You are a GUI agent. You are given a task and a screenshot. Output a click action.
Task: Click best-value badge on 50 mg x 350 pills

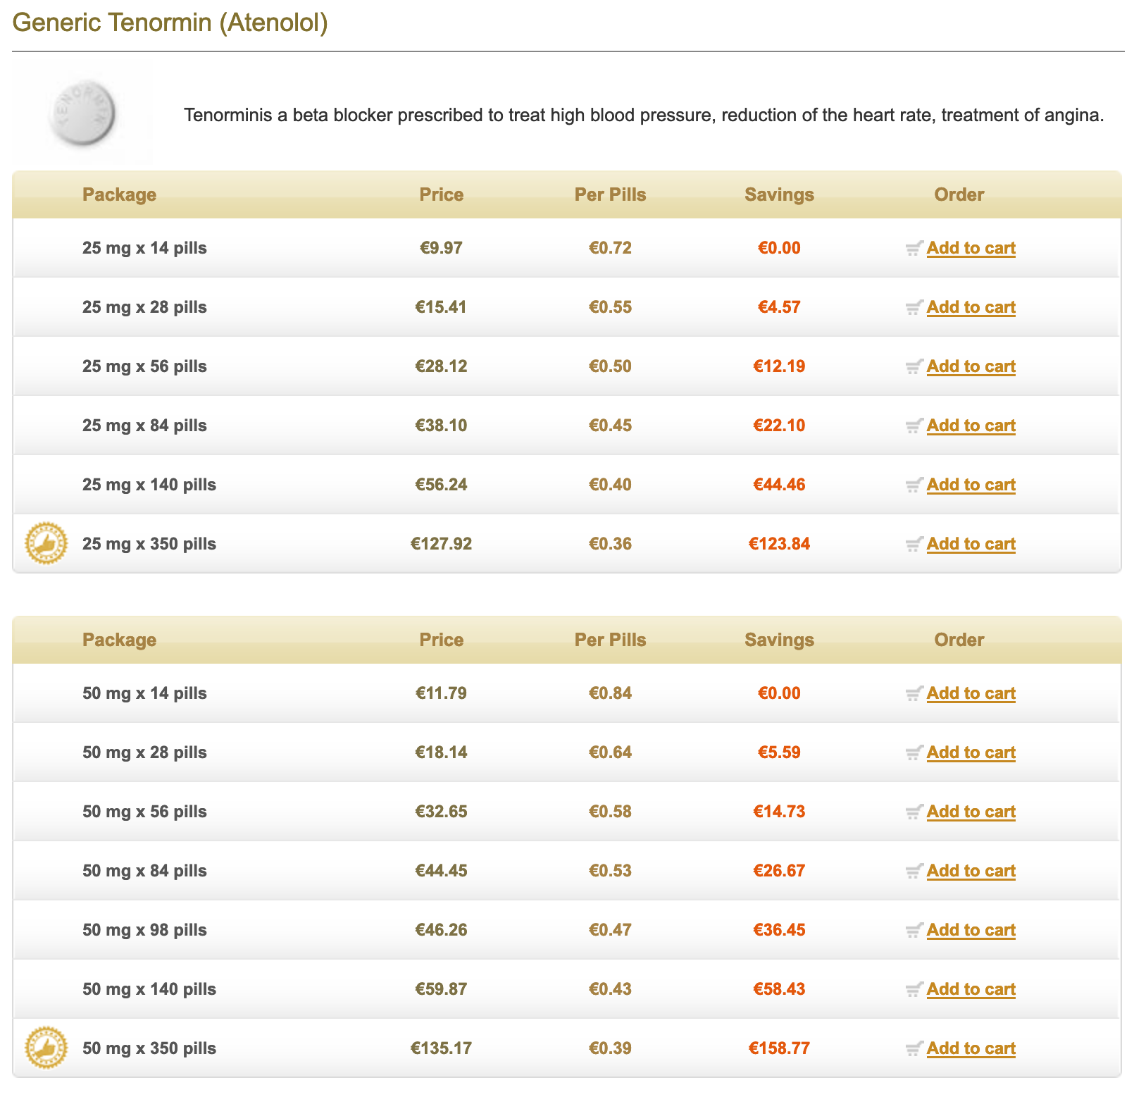(46, 1048)
